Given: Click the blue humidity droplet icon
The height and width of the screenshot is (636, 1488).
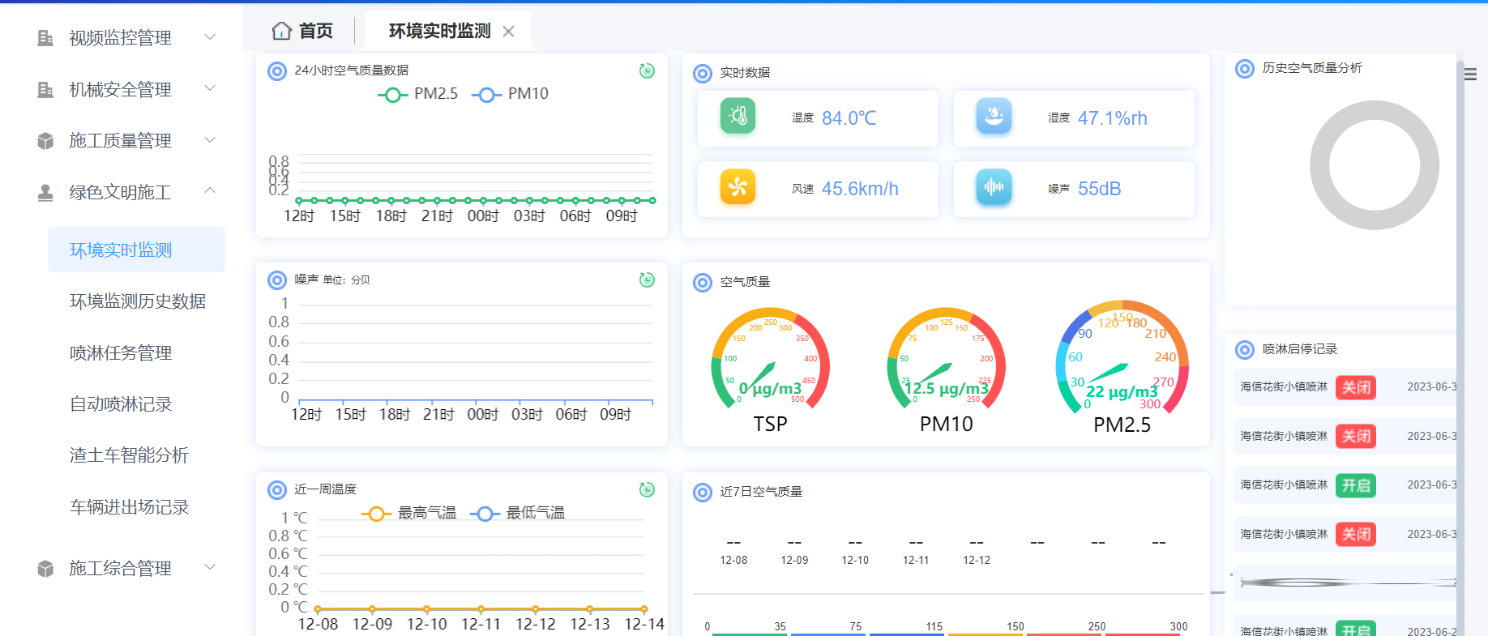Looking at the screenshot, I should point(994,117).
